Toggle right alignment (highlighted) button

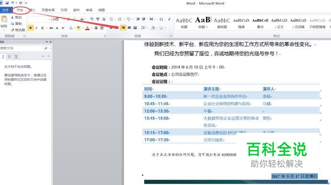[123, 28]
